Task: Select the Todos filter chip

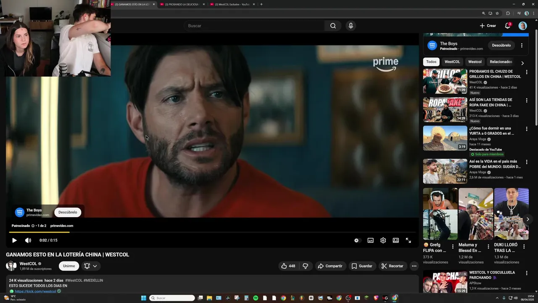Action: click(x=431, y=62)
